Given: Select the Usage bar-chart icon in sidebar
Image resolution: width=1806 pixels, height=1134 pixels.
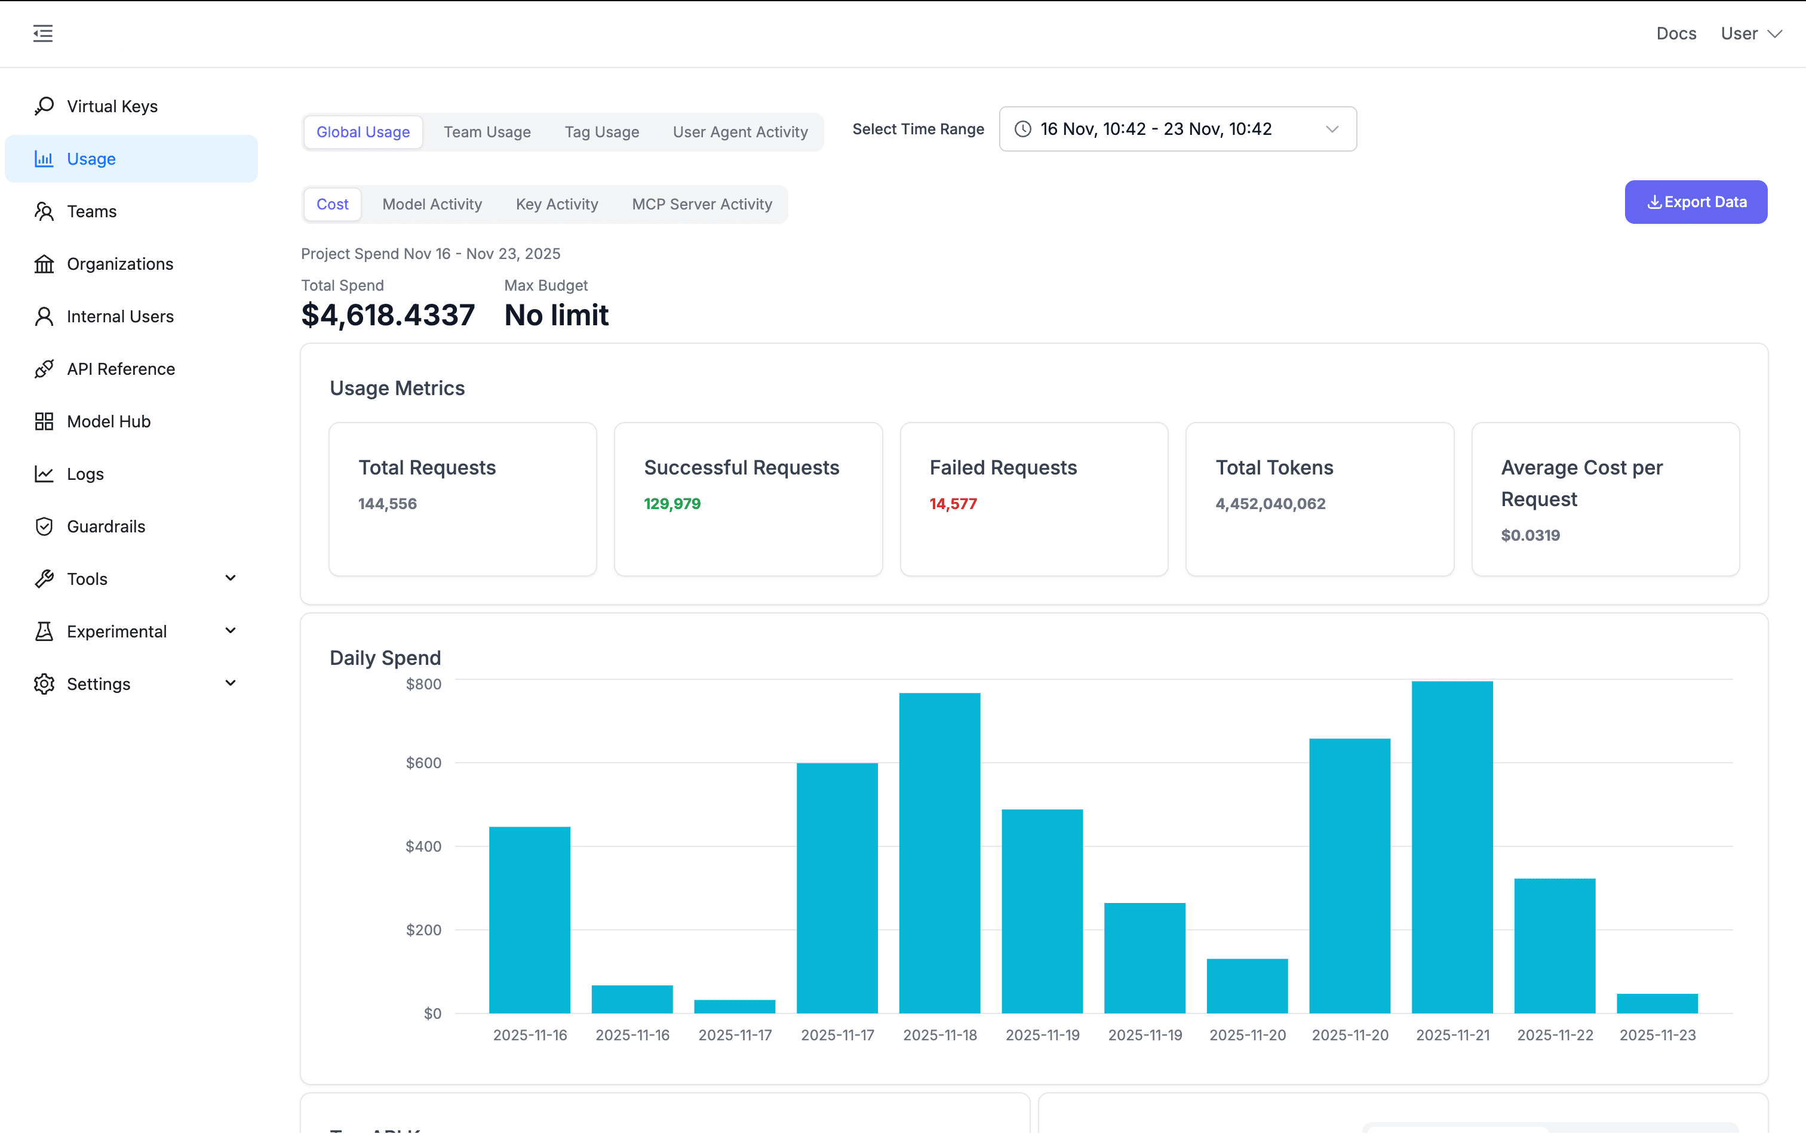Looking at the screenshot, I should 44,158.
